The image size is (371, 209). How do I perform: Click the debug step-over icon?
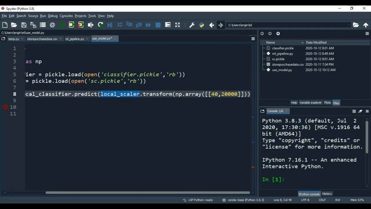pos(120,25)
